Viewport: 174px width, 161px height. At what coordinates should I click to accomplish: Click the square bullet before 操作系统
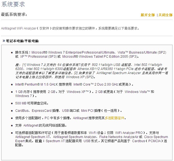click(x=12, y=52)
